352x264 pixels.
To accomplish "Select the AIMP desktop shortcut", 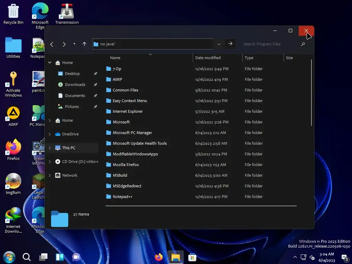I will [13, 116].
